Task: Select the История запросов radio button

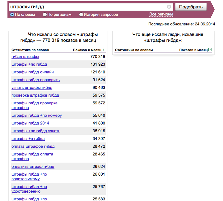Action: (81, 15)
